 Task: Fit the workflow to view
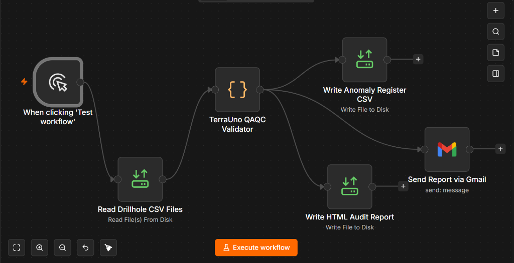(x=17, y=247)
